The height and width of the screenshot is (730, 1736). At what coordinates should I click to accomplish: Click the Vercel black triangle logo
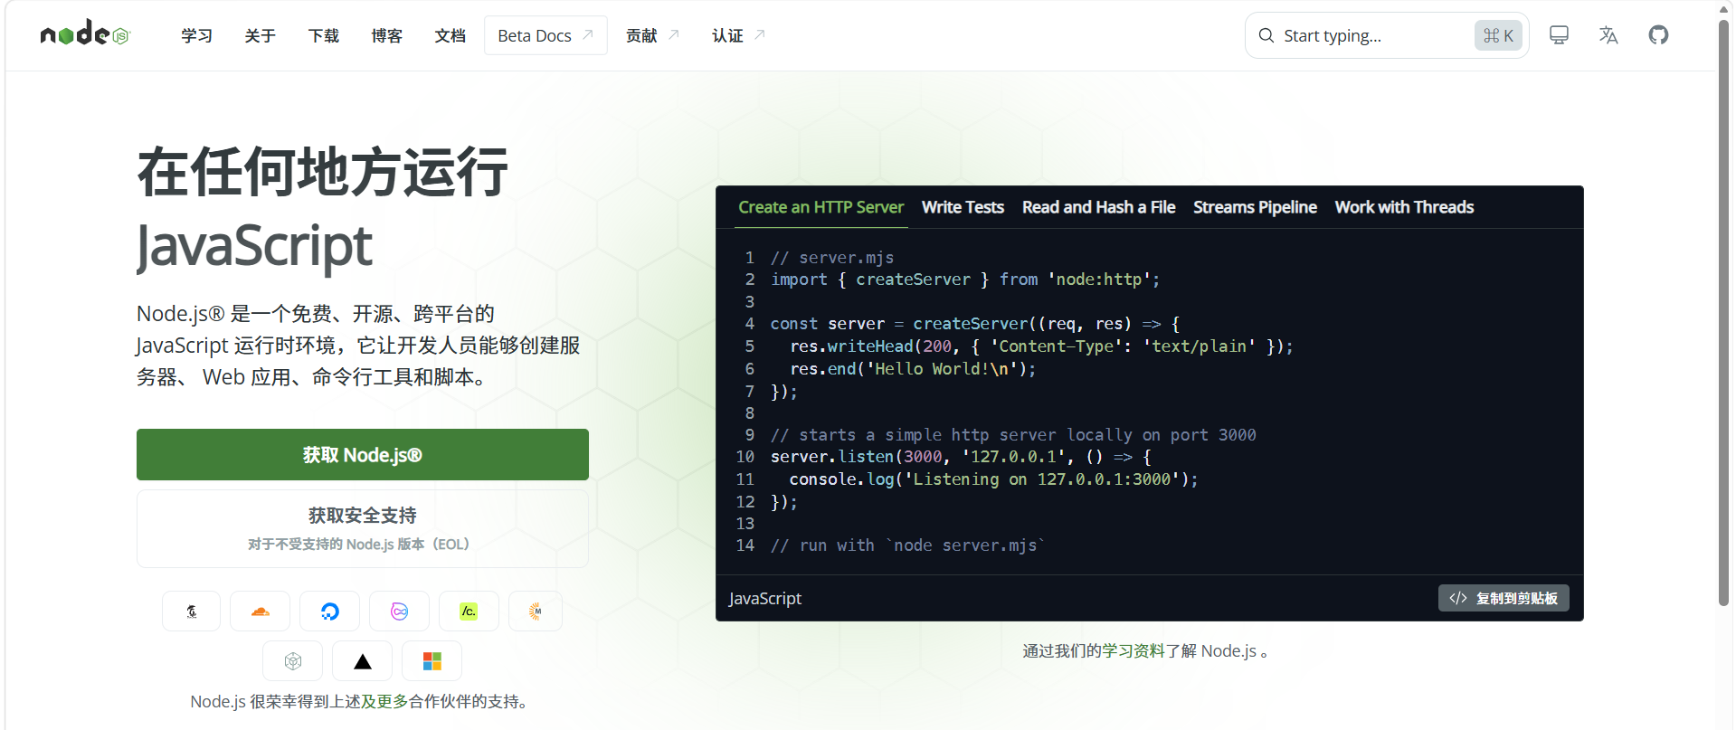[x=362, y=661]
